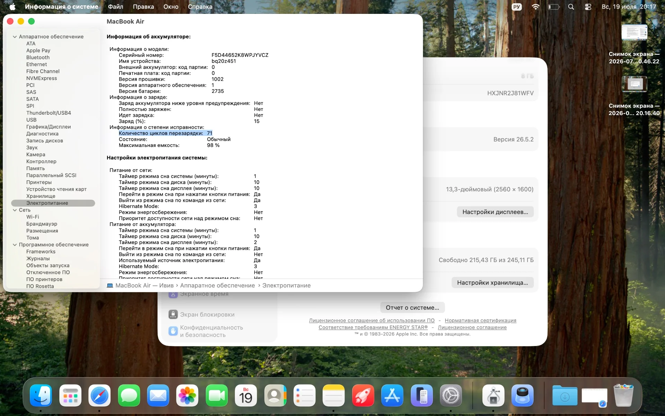Open System Settings gear in Dock
The width and height of the screenshot is (665, 416).
451,396
